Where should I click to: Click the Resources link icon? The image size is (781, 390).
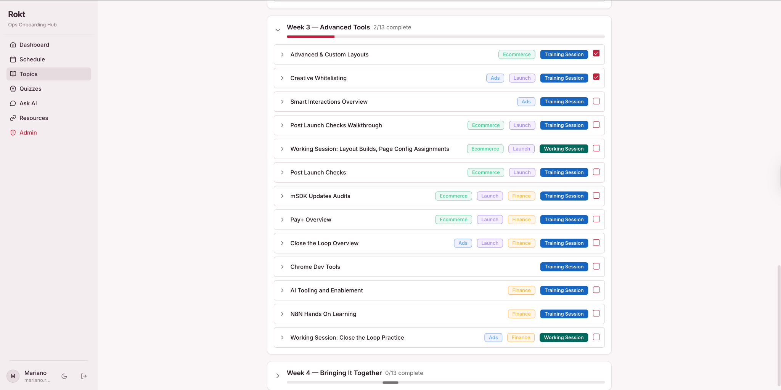(13, 118)
